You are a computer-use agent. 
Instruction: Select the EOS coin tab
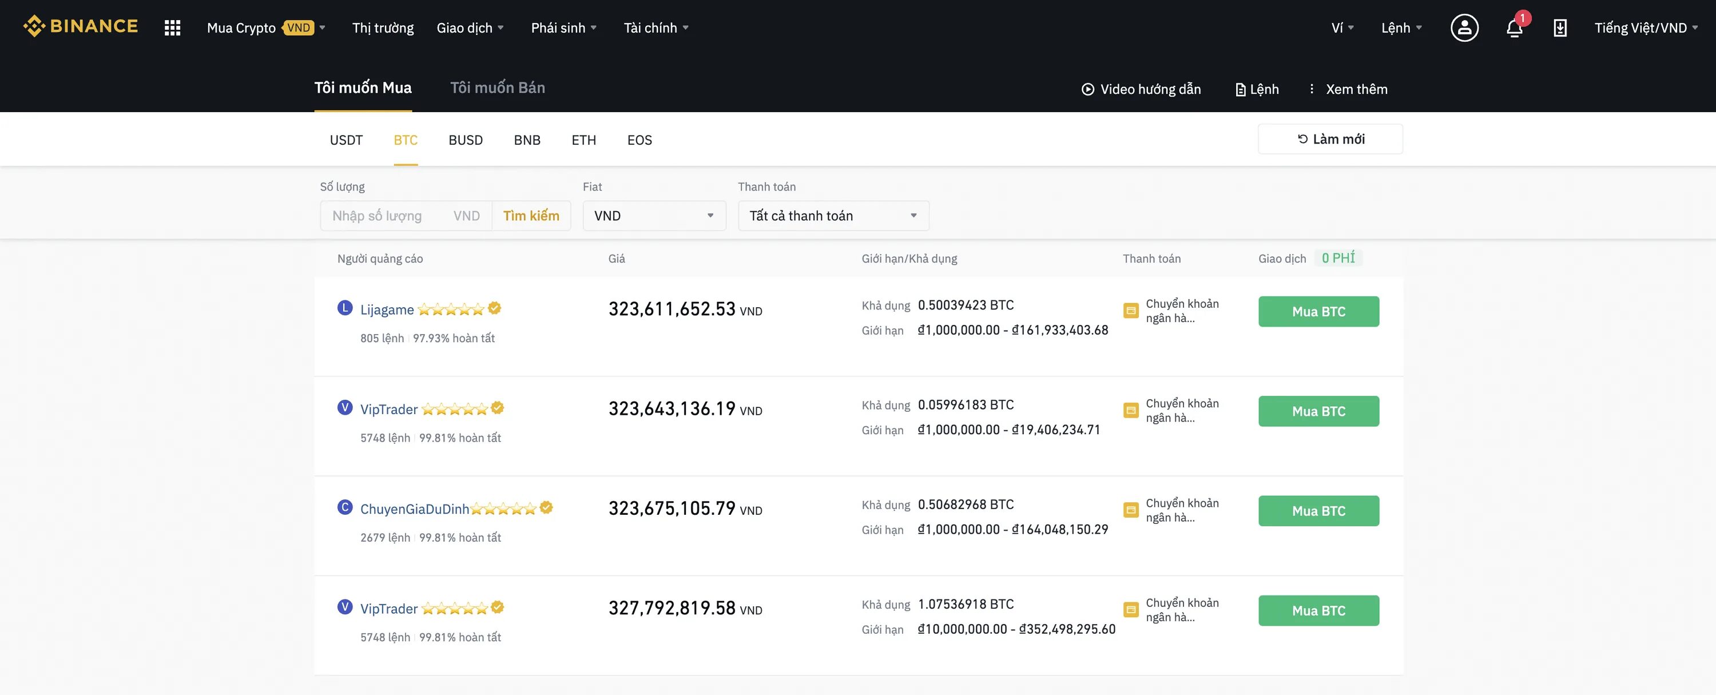pos(639,140)
